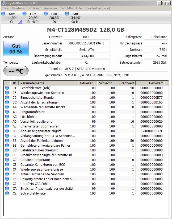Click the Puffergrösse field Unbekannt

click(x=156, y=37)
